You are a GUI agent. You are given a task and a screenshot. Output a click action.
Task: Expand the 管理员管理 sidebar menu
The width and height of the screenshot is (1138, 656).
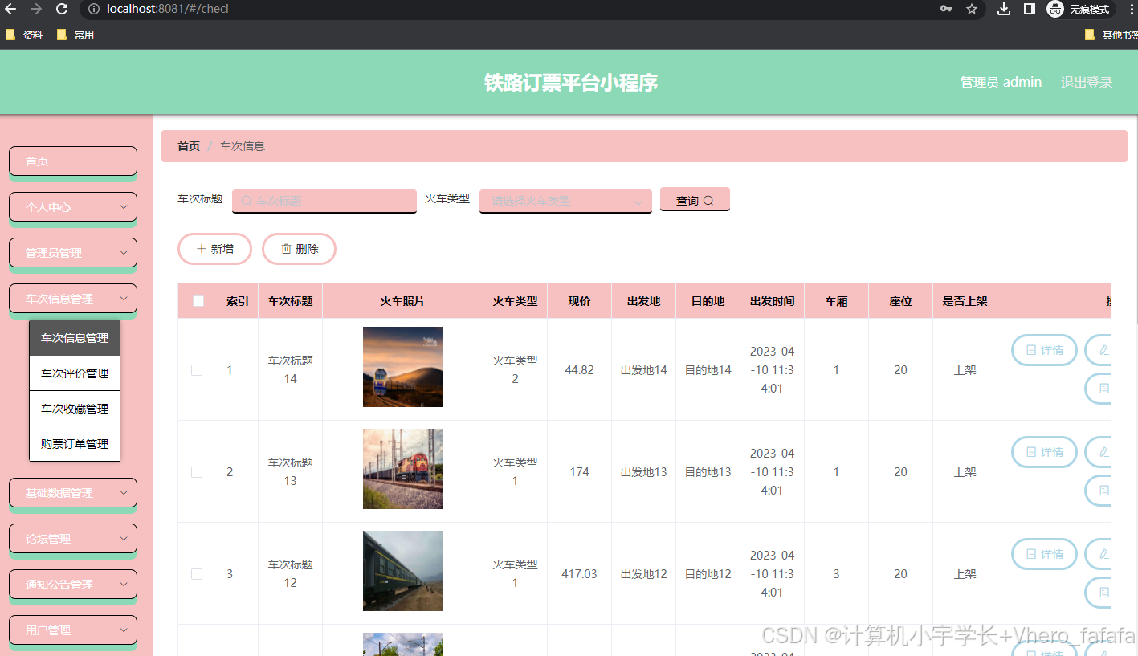click(73, 253)
